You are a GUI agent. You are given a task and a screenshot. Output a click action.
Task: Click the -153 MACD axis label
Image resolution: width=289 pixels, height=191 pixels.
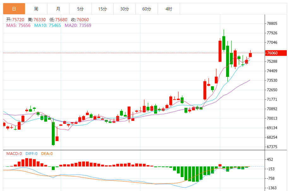271,169
